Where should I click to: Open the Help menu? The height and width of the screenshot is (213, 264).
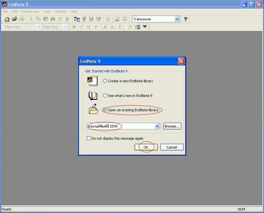[74, 11]
